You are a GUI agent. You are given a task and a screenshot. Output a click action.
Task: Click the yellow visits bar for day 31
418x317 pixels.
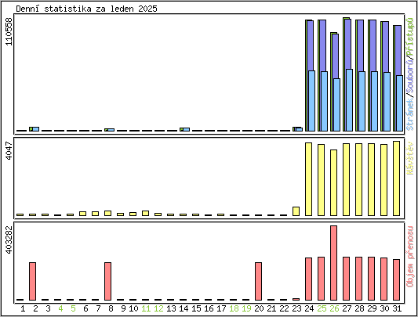click(396, 178)
